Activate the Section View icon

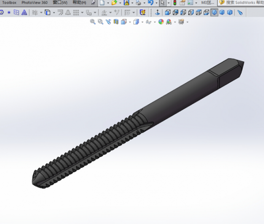(116, 22)
